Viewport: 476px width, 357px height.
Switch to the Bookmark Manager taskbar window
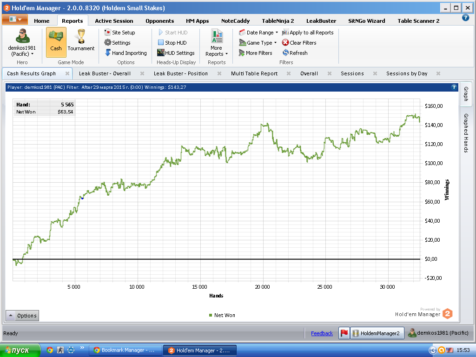click(126, 350)
